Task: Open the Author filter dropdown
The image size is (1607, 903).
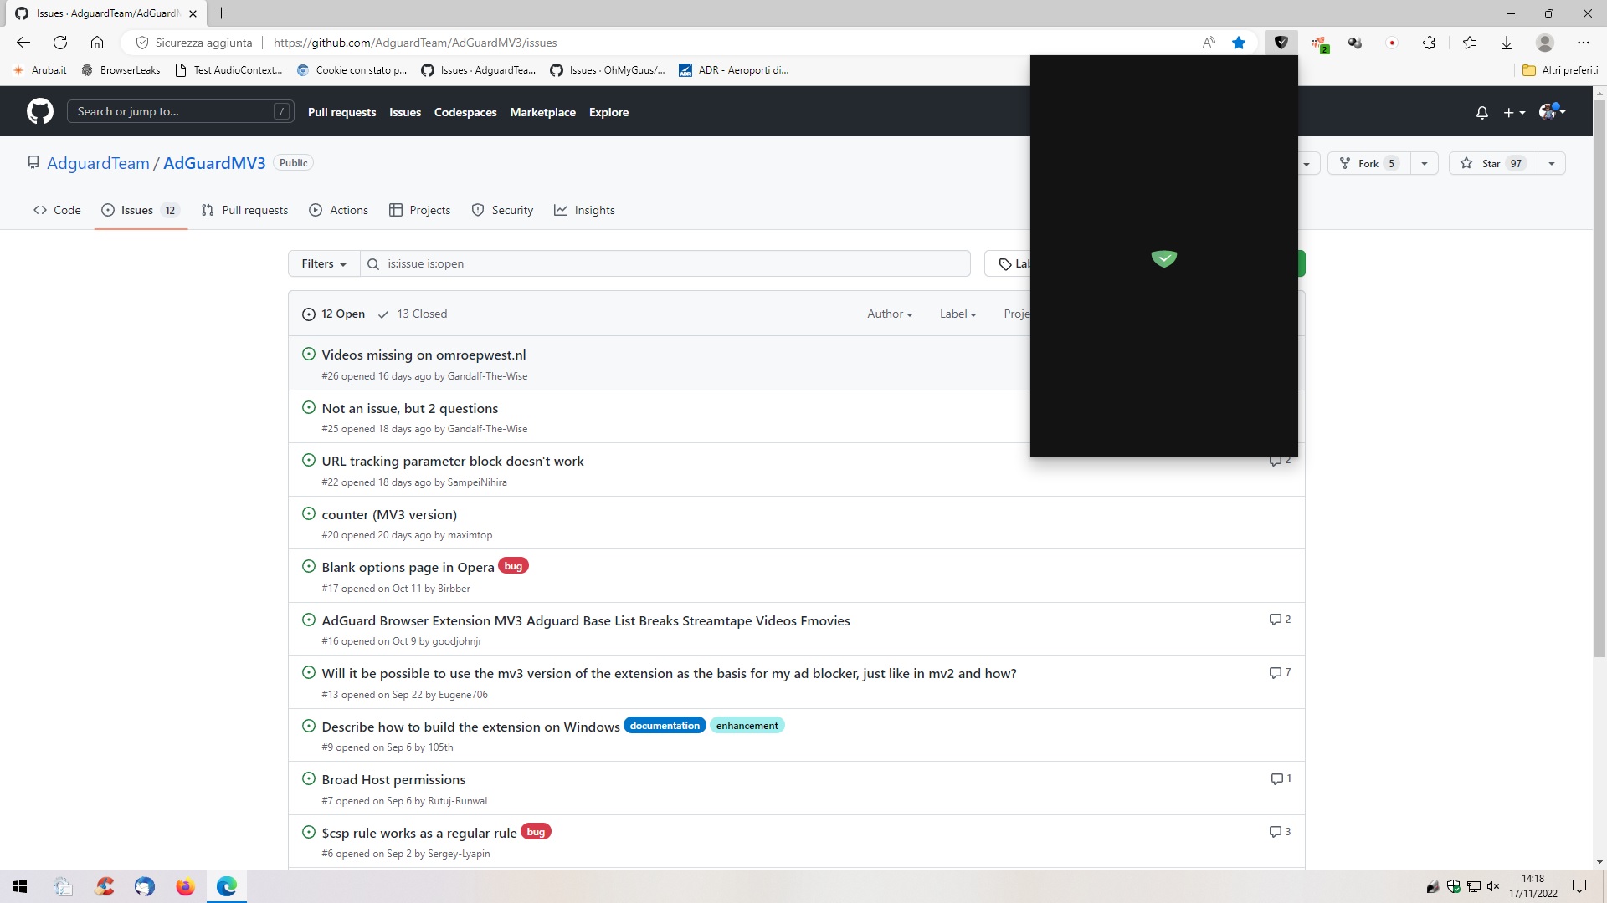Action: point(889,314)
